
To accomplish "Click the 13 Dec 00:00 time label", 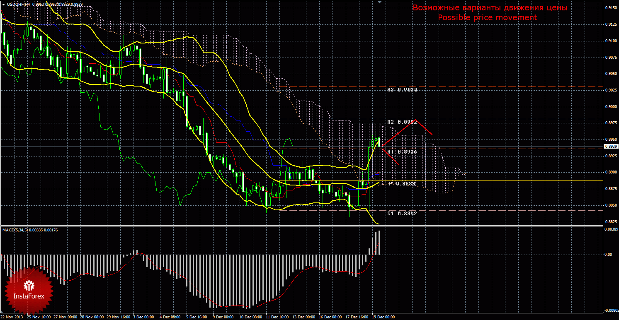I will [304, 317].
